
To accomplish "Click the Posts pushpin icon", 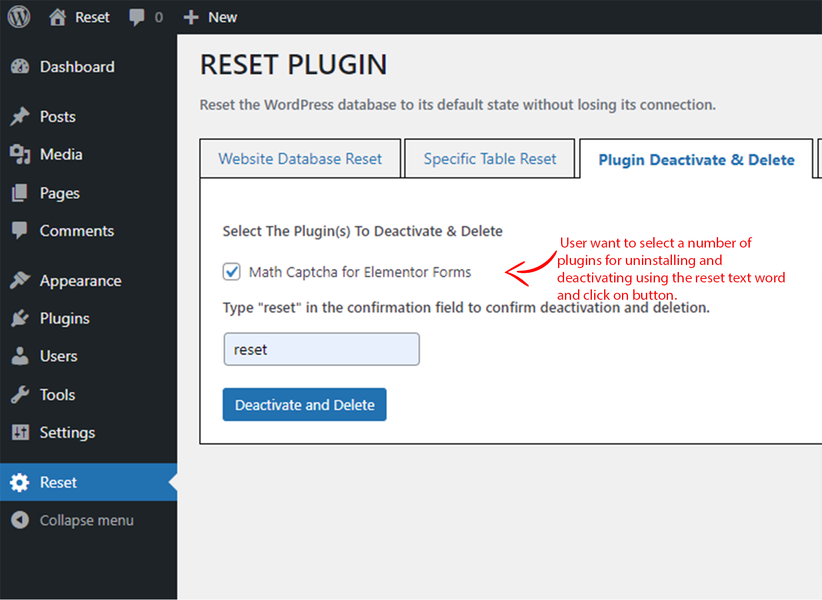I will click(20, 116).
